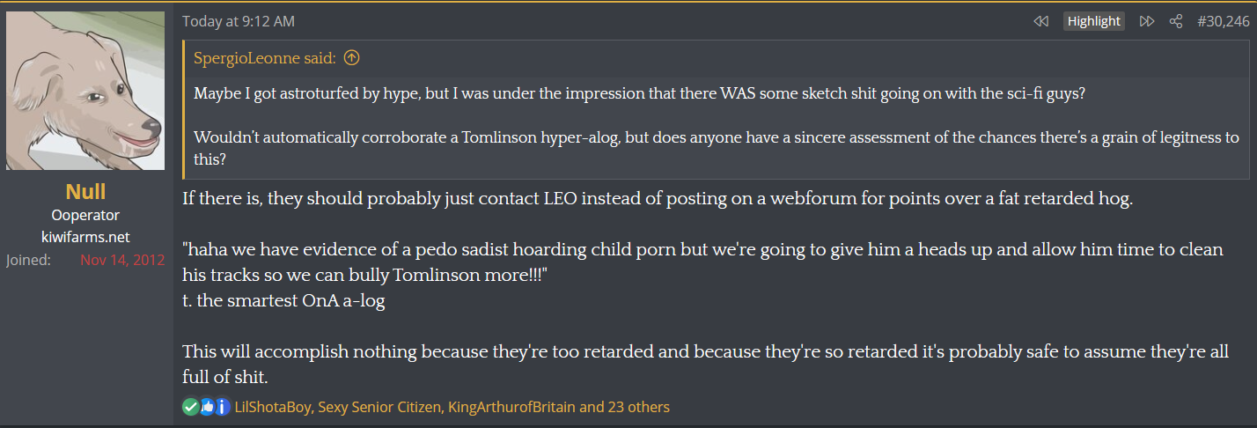
Task: Open KingArthurofBritain from the reactions list
Action: click(511, 407)
